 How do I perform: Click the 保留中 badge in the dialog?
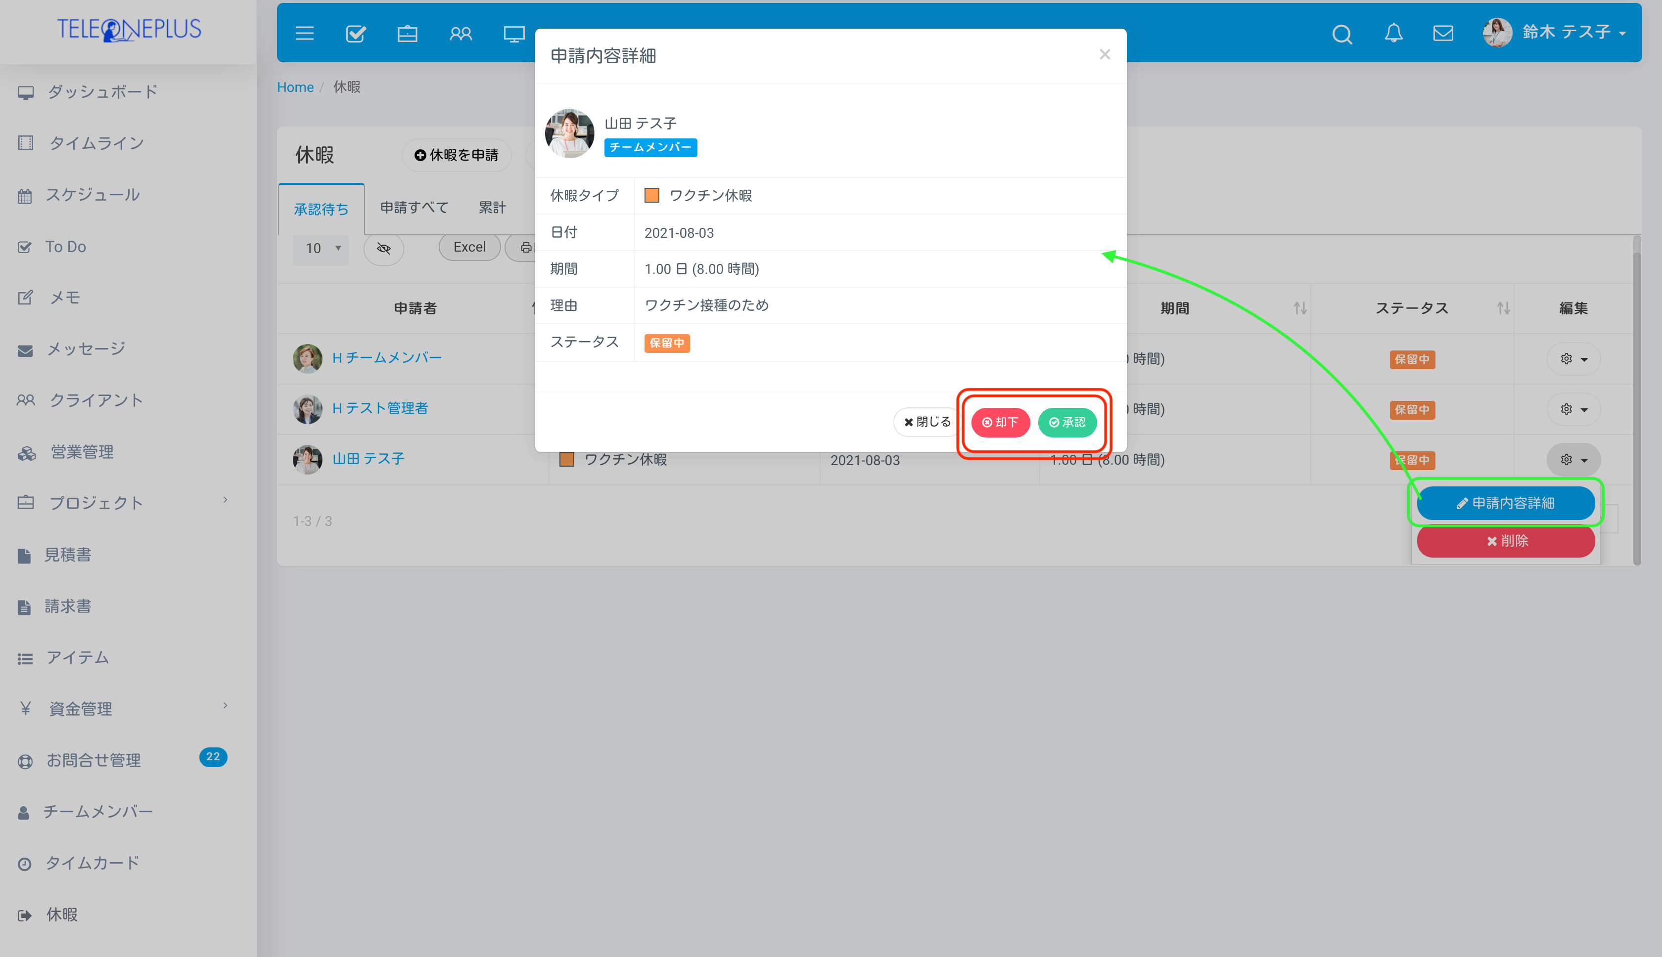click(x=667, y=343)
